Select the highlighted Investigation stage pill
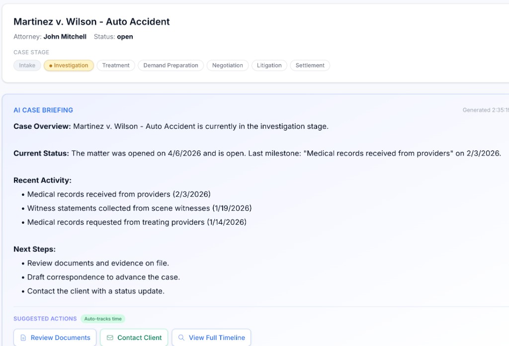509x346 pixels. 69,66
